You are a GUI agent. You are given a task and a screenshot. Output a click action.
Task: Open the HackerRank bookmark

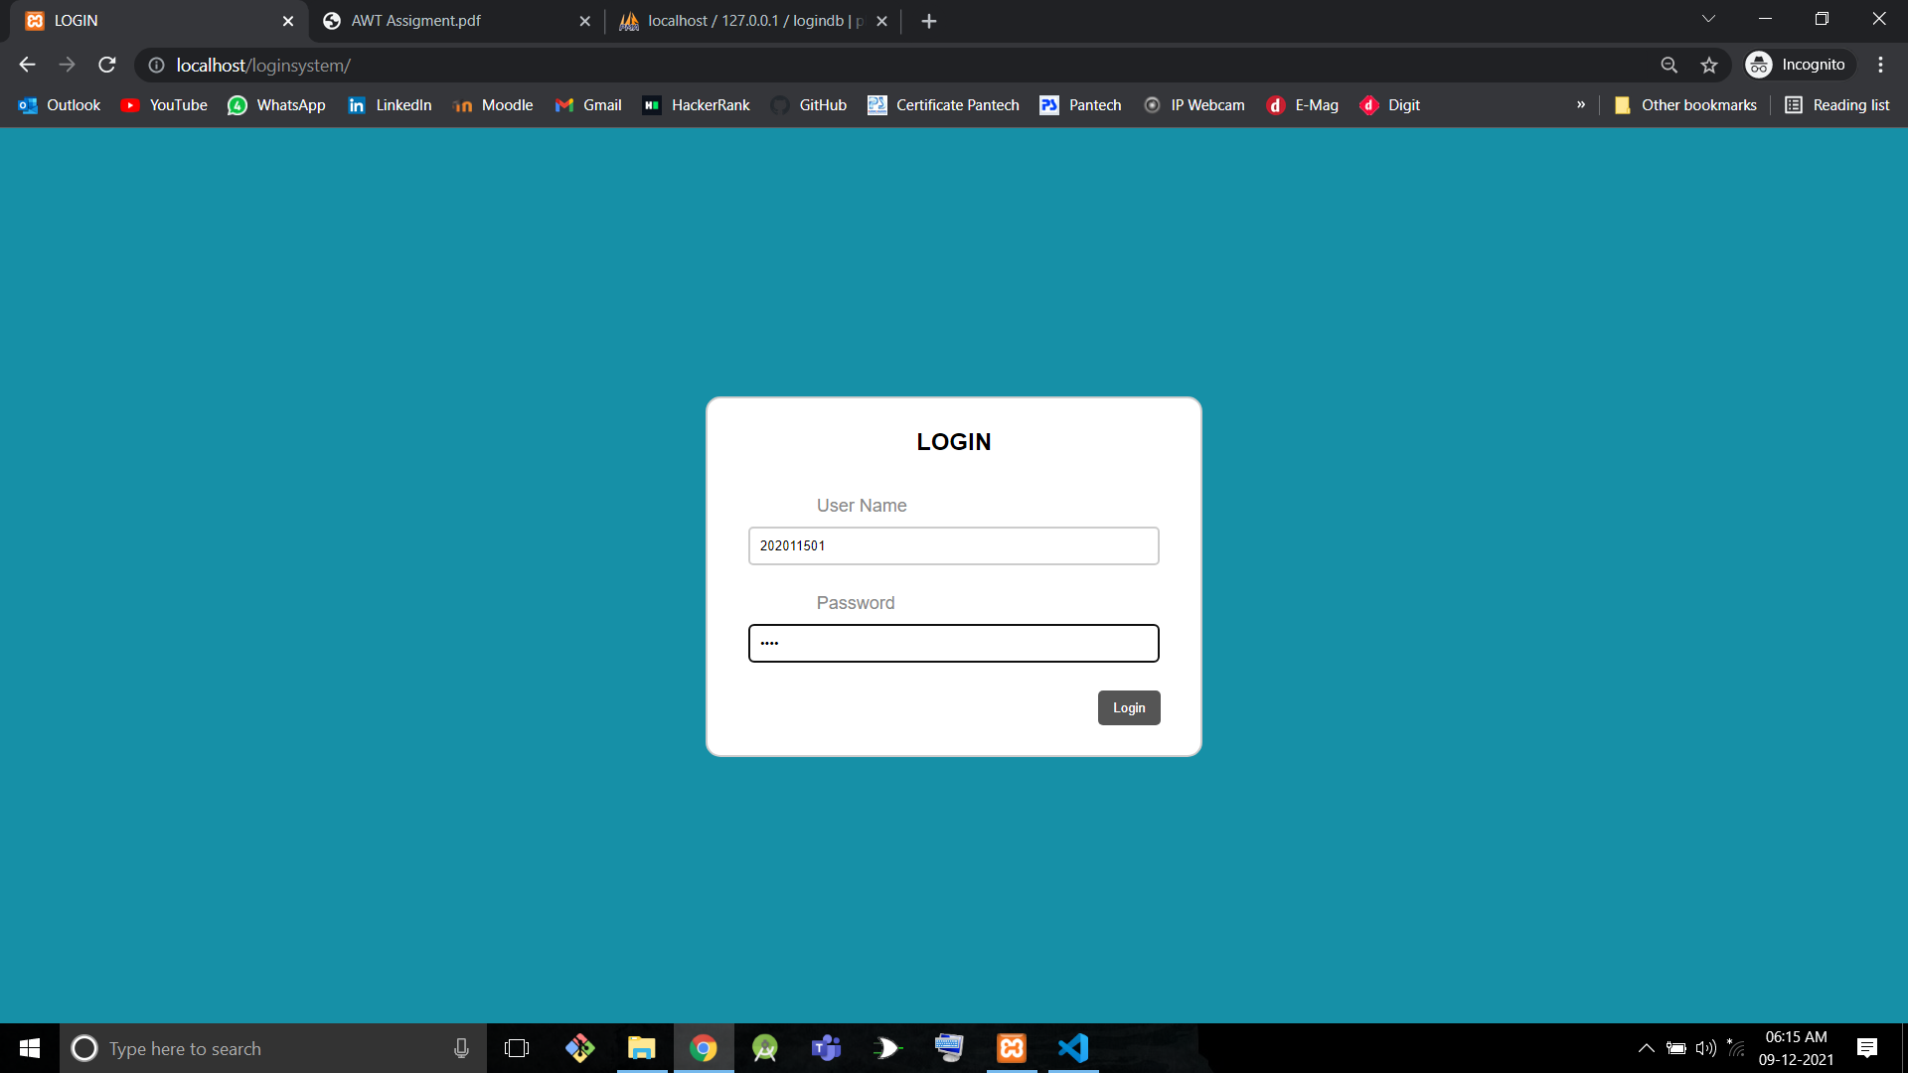click(x=697, y=105)
